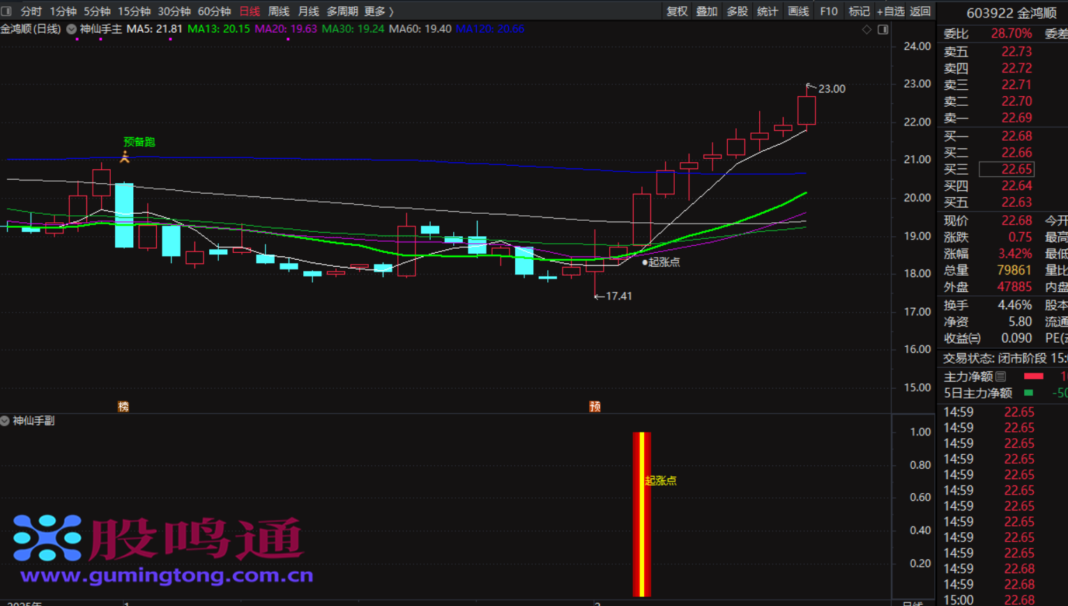Open the 画线 drawing tools
1068x606 pixels.
coord(798,11)
